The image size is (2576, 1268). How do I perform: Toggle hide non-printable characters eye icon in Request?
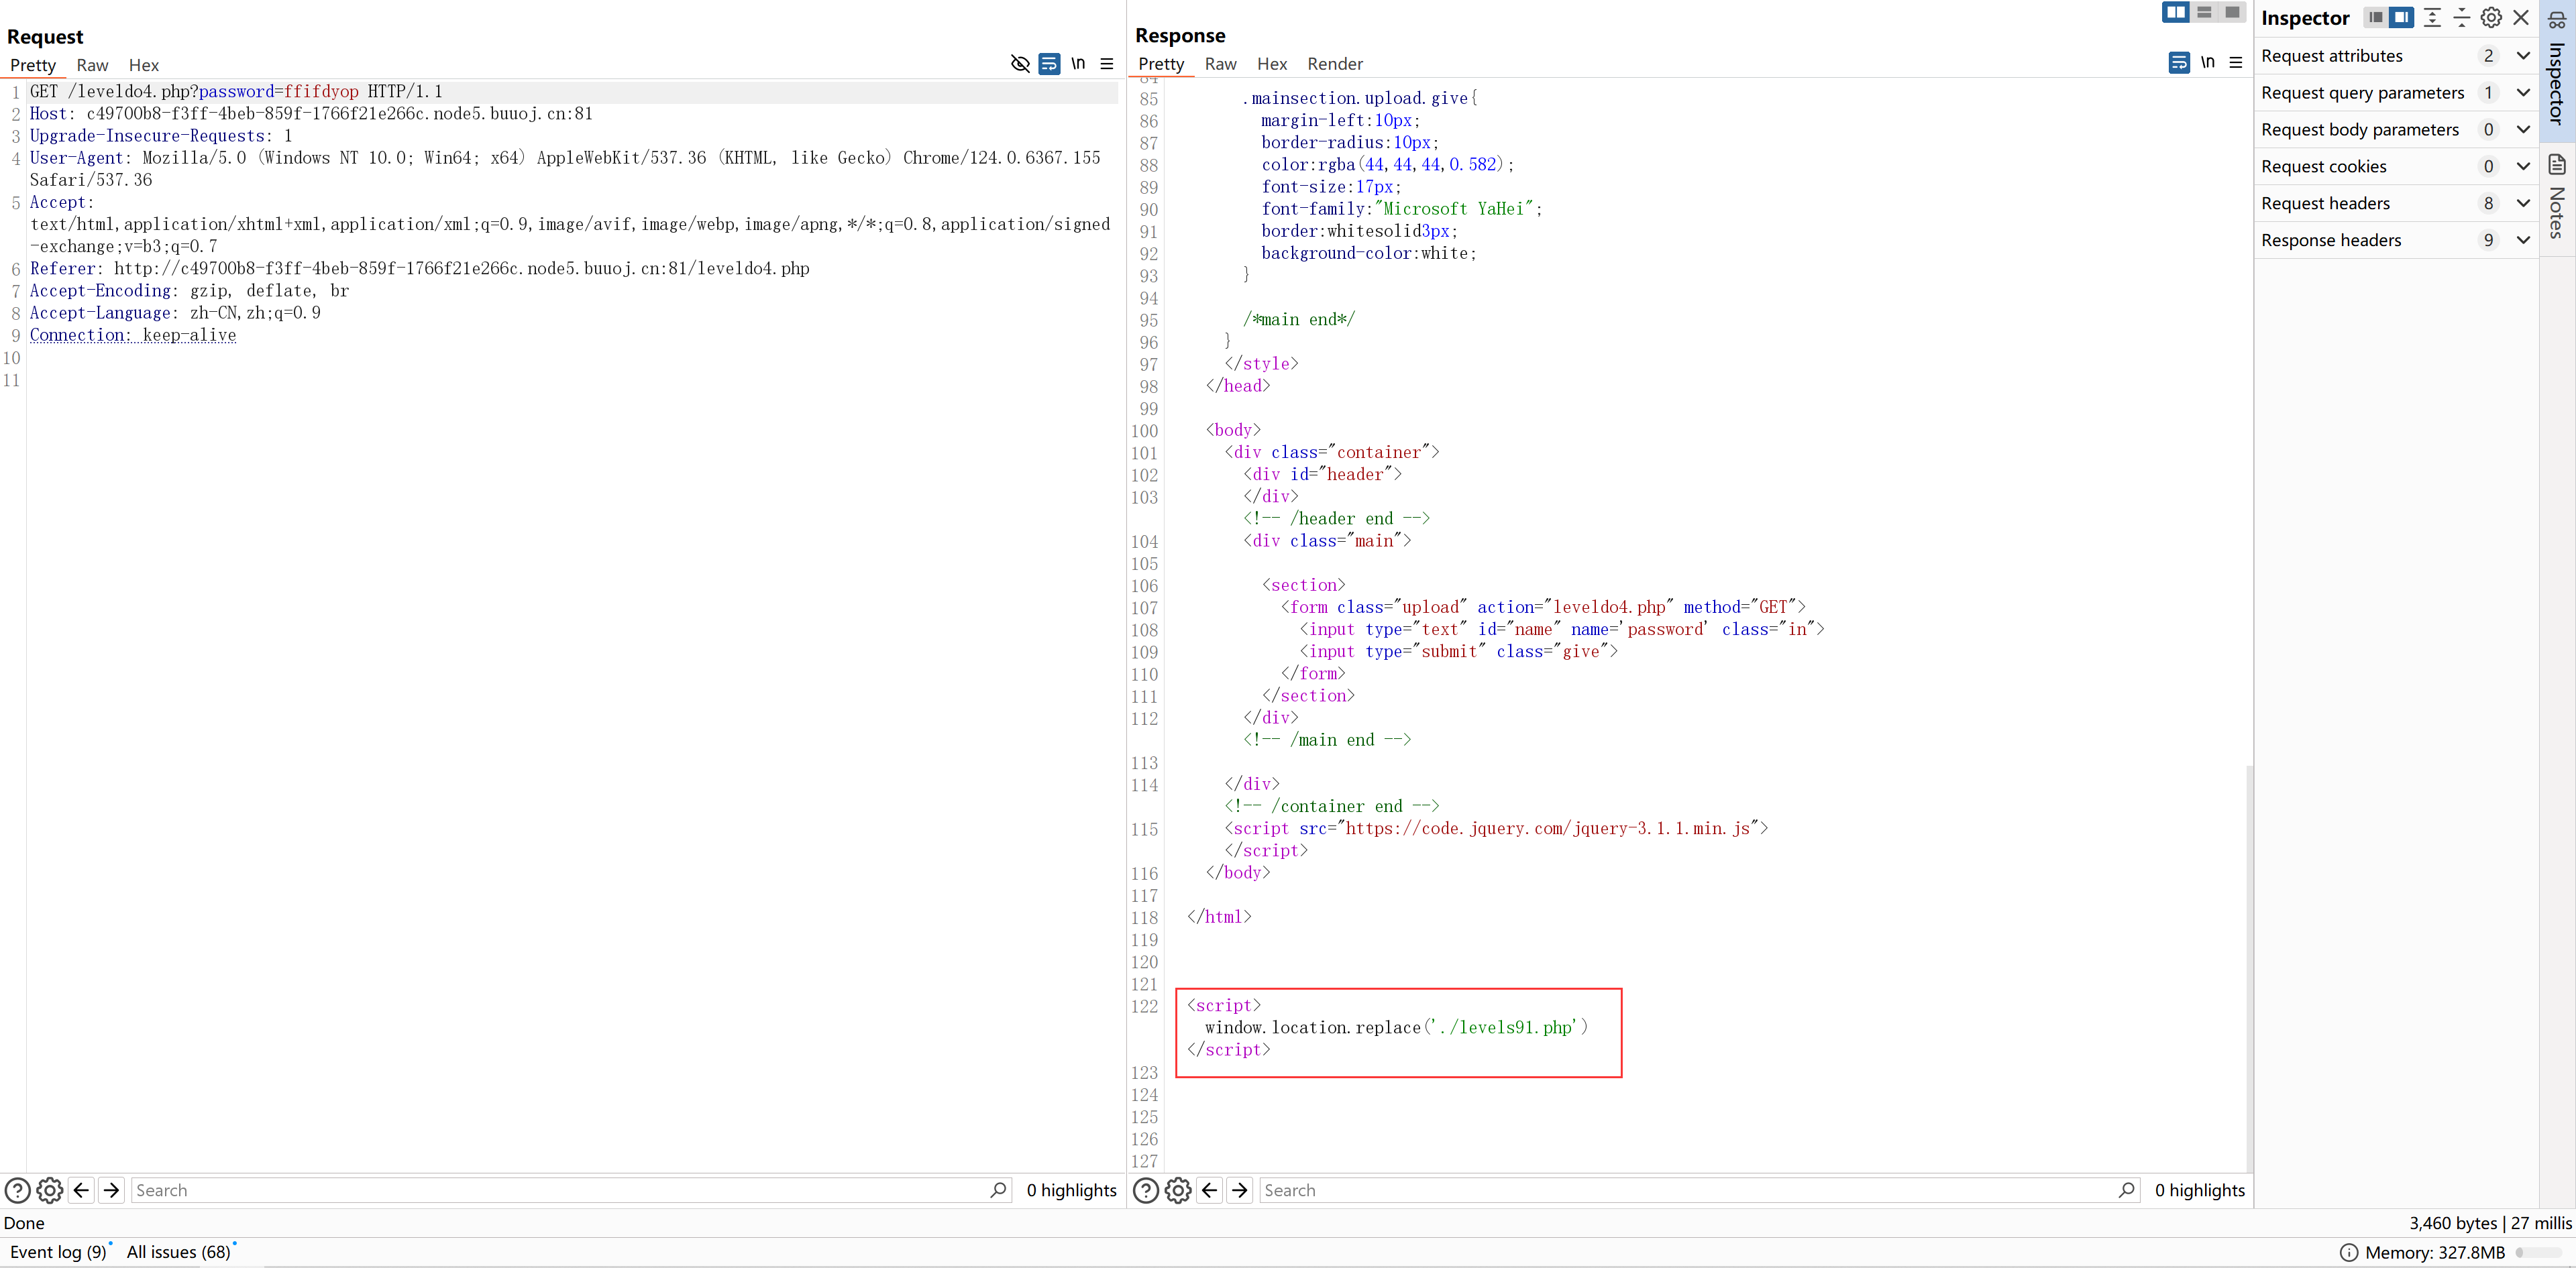[x=1019, y=64]
